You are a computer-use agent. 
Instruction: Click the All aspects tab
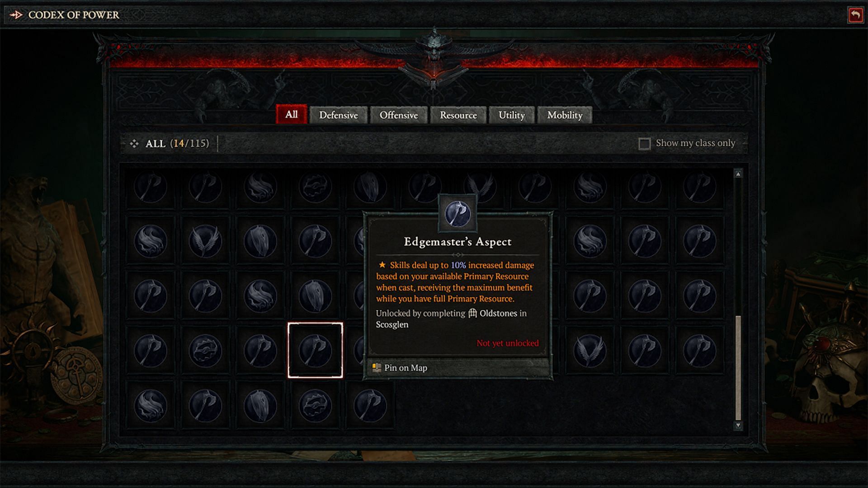pyautogui.click(x=292, y=114)
